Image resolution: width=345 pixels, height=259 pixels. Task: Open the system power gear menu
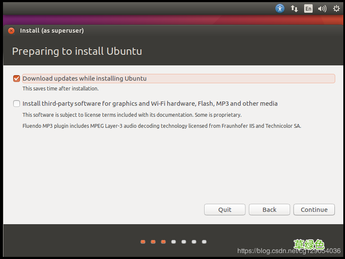tap(336, 9)
